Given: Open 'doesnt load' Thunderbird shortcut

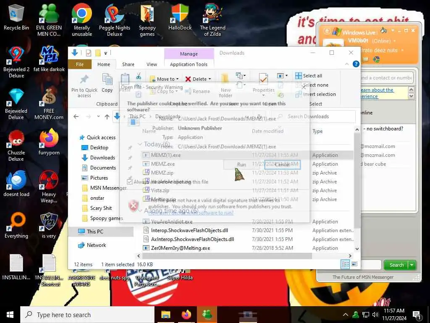Looking at the screenshot, I should click(16, 183).
